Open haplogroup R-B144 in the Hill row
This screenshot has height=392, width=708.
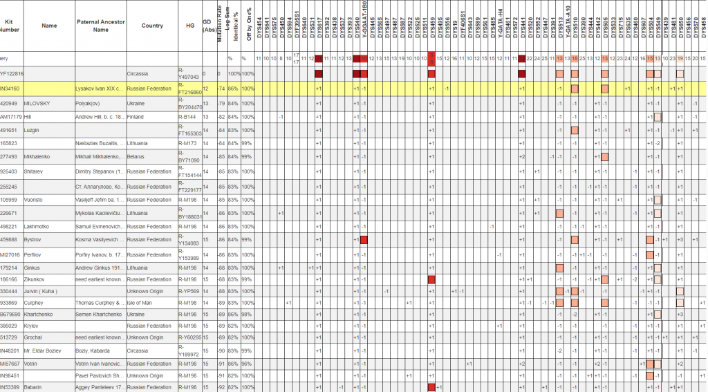[187, 117]
